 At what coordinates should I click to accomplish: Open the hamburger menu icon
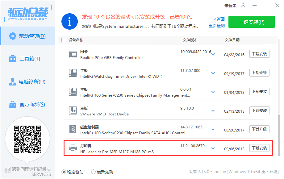tap(254, 6)
